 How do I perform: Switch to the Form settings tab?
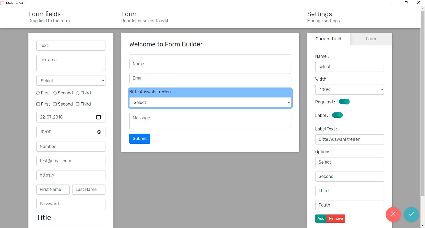click(x=371, y=39)
